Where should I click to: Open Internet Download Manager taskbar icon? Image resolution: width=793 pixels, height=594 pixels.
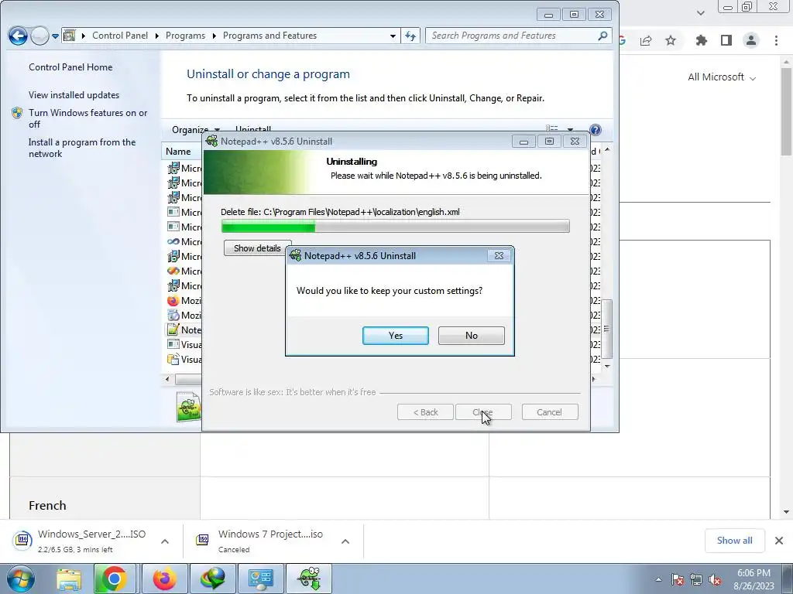click(x=212, y=579)
